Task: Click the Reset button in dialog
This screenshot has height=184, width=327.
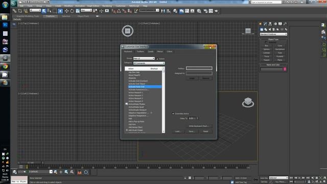Action: click(x=205, y=131)
